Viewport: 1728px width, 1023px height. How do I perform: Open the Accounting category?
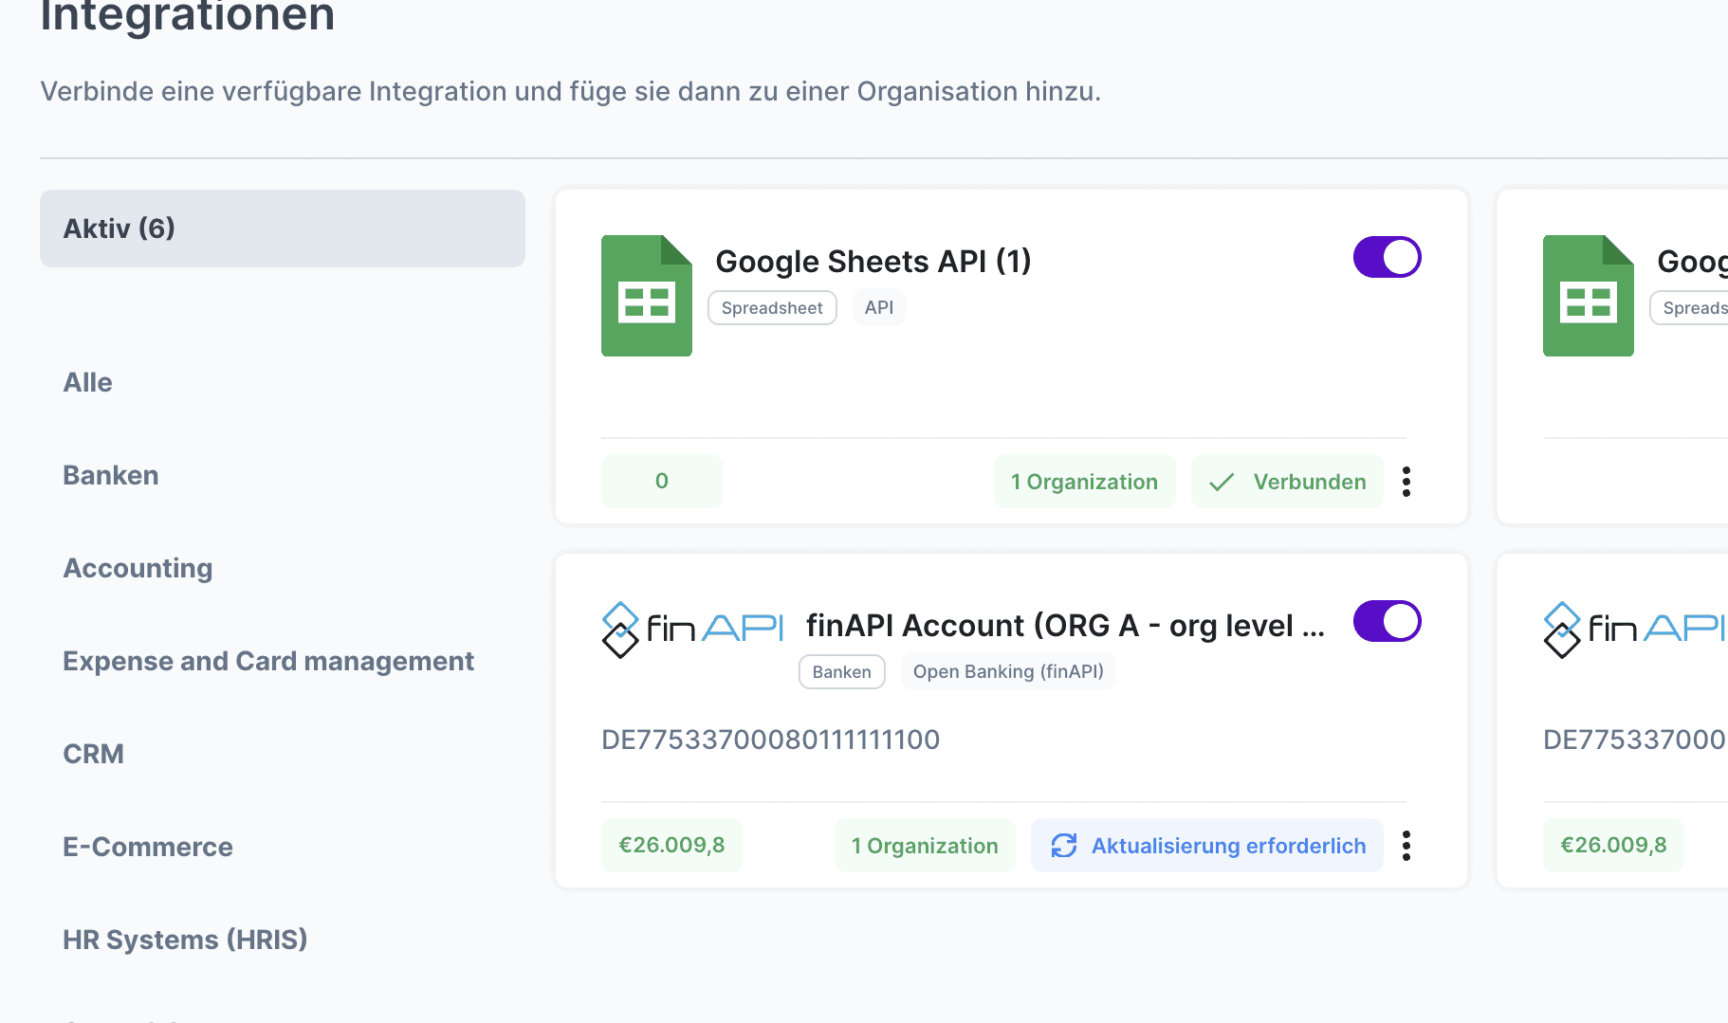(x=138, y=569)
